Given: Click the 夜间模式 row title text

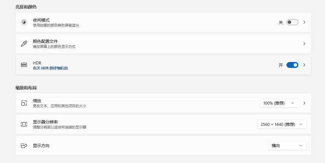Looking at the screenshot, I should click(41, 20).
